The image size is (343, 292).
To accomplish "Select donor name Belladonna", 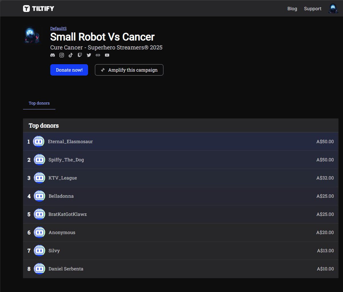I will tap(61, 196).
